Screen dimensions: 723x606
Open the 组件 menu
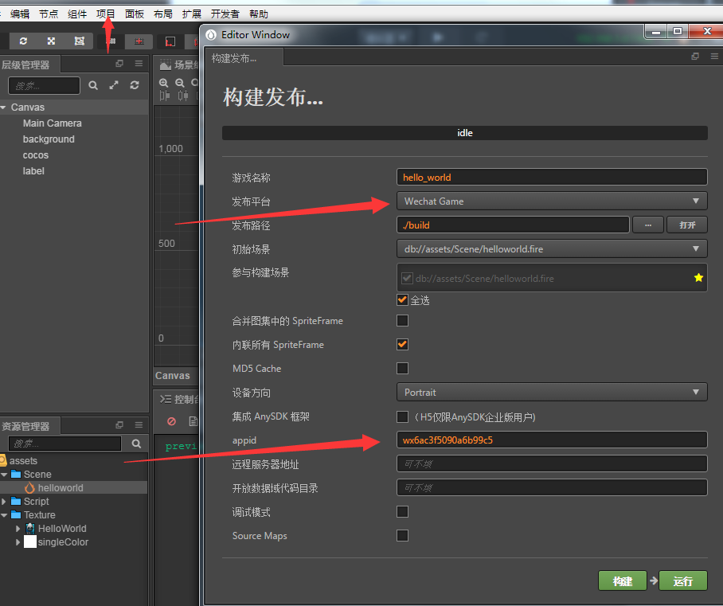point(77,14)
